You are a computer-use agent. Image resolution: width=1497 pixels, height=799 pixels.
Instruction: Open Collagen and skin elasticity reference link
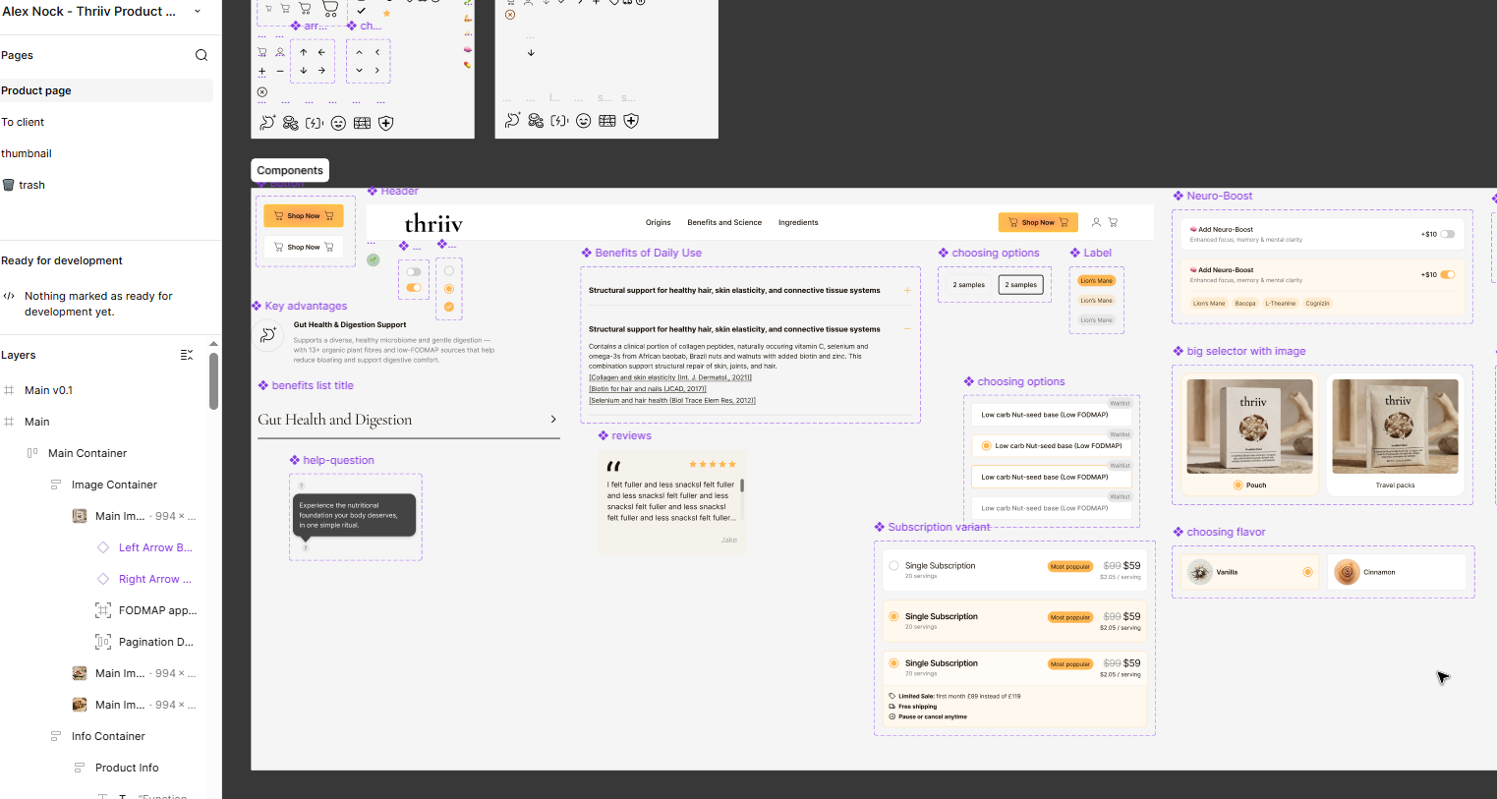(x=670, y=377)
